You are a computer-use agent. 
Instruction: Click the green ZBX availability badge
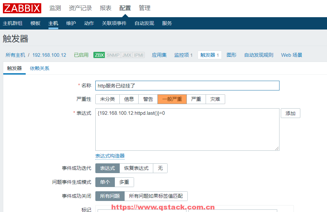[x=99, y=55]
